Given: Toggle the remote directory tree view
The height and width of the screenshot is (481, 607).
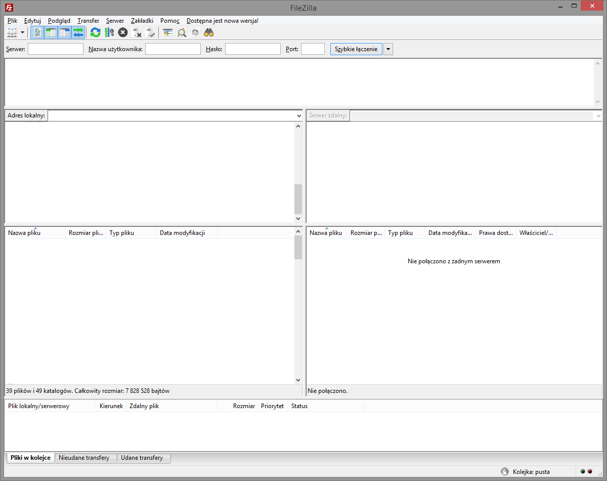Looking at the screenshot, I should [x=64, y=32].
